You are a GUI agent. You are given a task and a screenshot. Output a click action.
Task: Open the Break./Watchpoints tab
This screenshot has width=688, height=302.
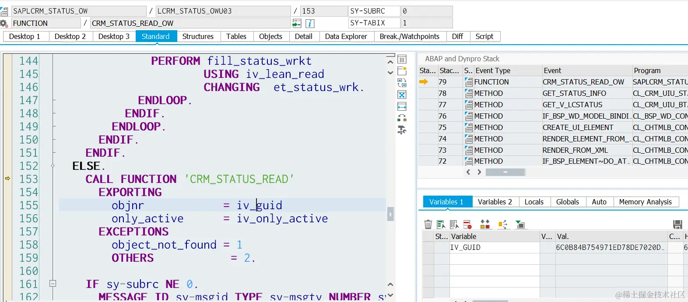[410, 36]
